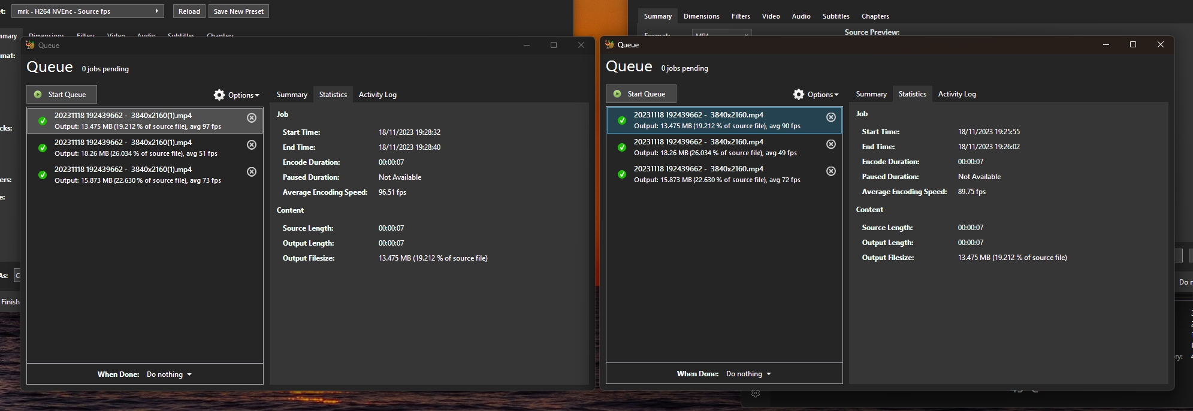Expand When Done dropdown under the (1).mp4 list

[x=170, y=374]
